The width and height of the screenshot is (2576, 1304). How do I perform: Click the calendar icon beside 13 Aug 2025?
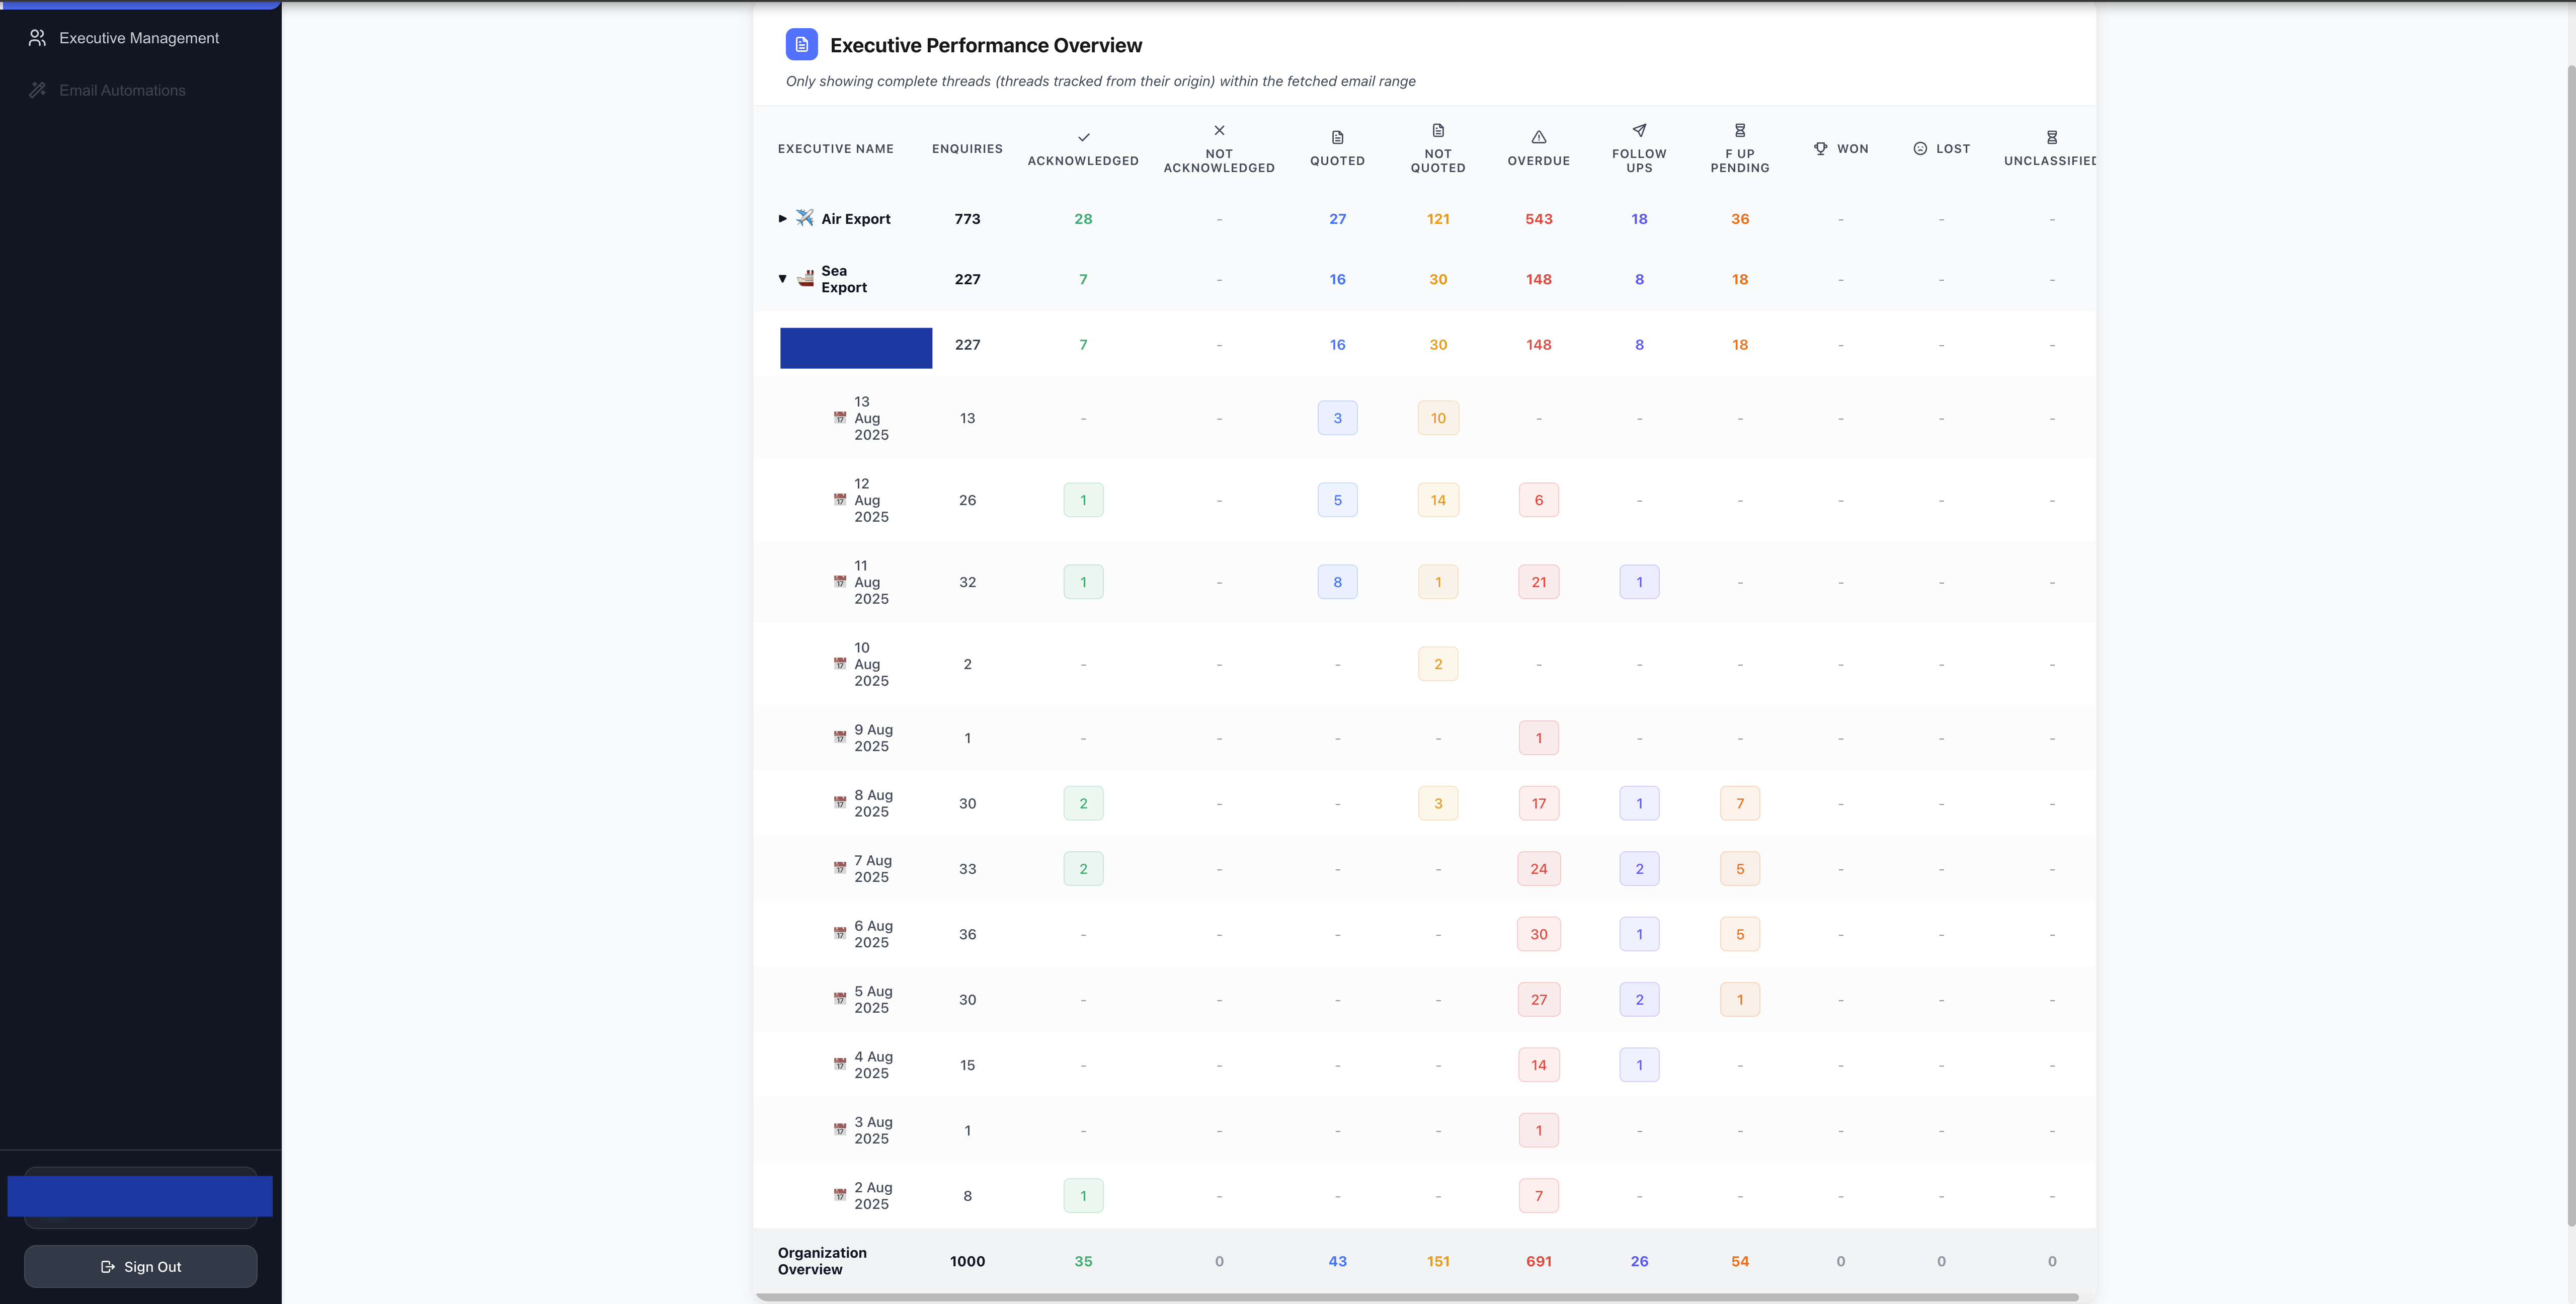(x=839, y=418)
